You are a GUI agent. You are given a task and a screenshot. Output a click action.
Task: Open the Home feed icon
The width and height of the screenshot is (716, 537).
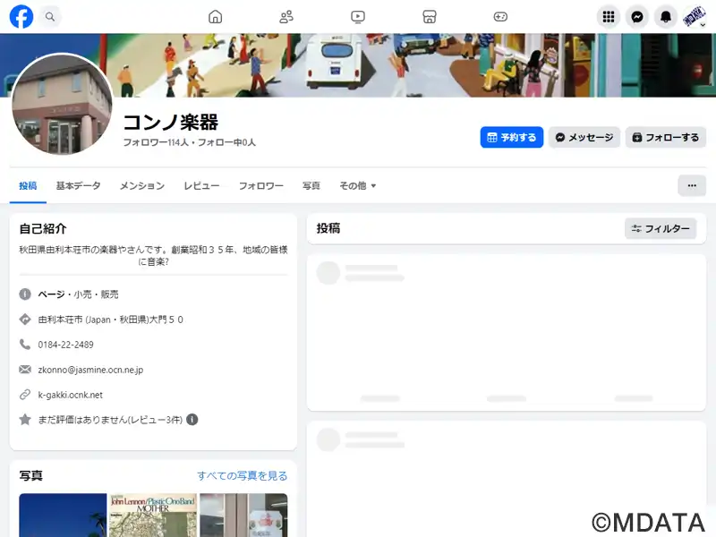[215, 17]
